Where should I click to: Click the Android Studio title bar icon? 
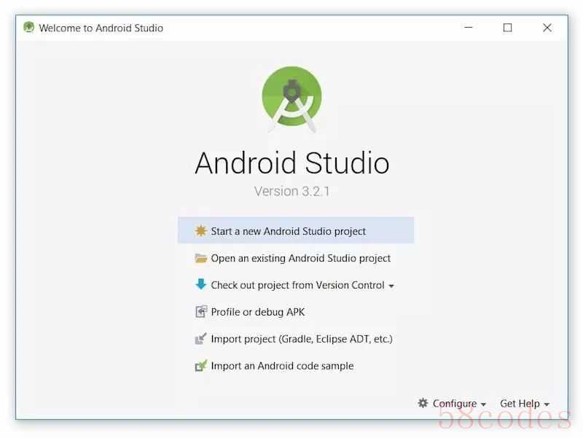28,27
